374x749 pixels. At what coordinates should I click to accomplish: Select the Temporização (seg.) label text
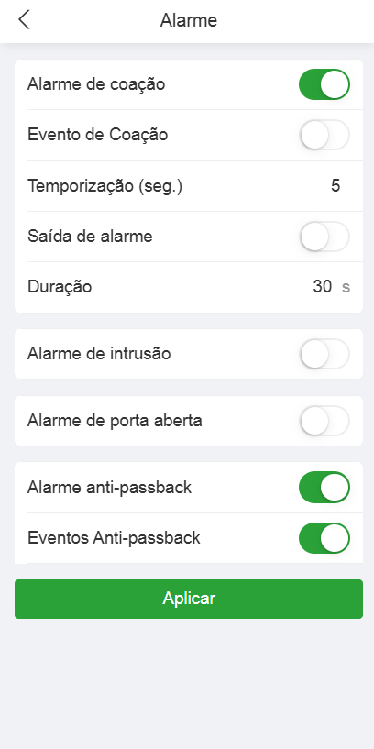click(105, 186)
